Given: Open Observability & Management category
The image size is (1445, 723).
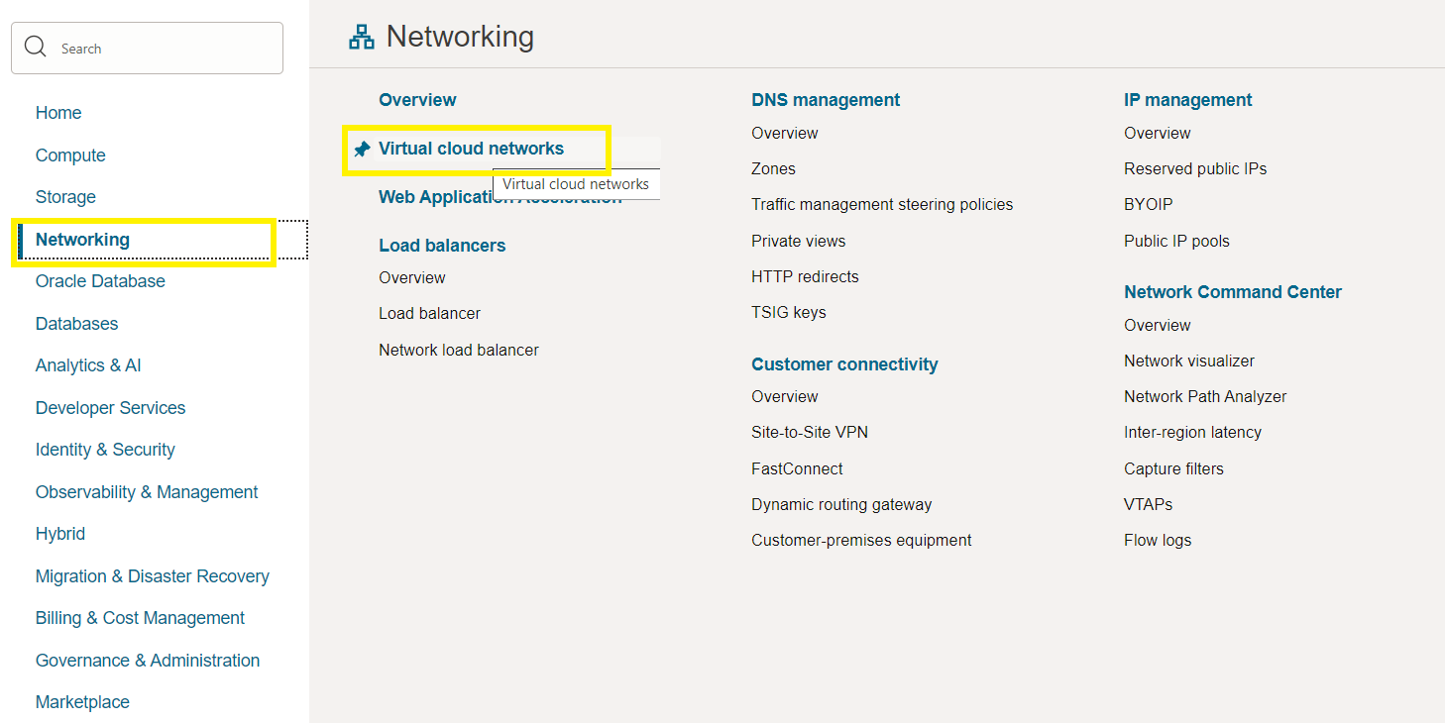Looking at the screenshot, I should pyautogui.click(x=147, y=492).
